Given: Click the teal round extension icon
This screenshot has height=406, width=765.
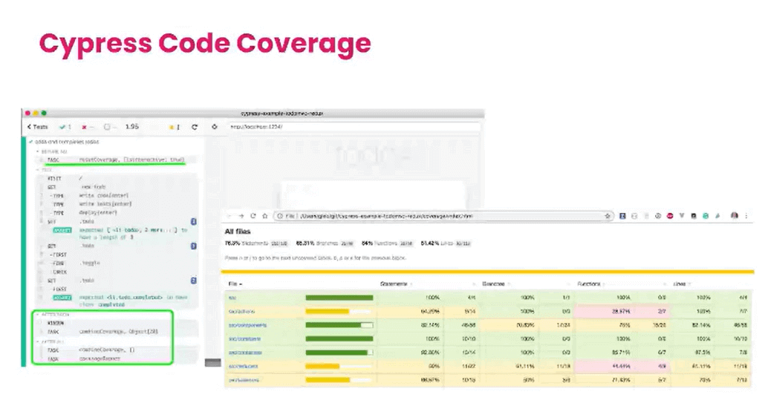Looking at the screenshot, I should click(x=706, y=216).
